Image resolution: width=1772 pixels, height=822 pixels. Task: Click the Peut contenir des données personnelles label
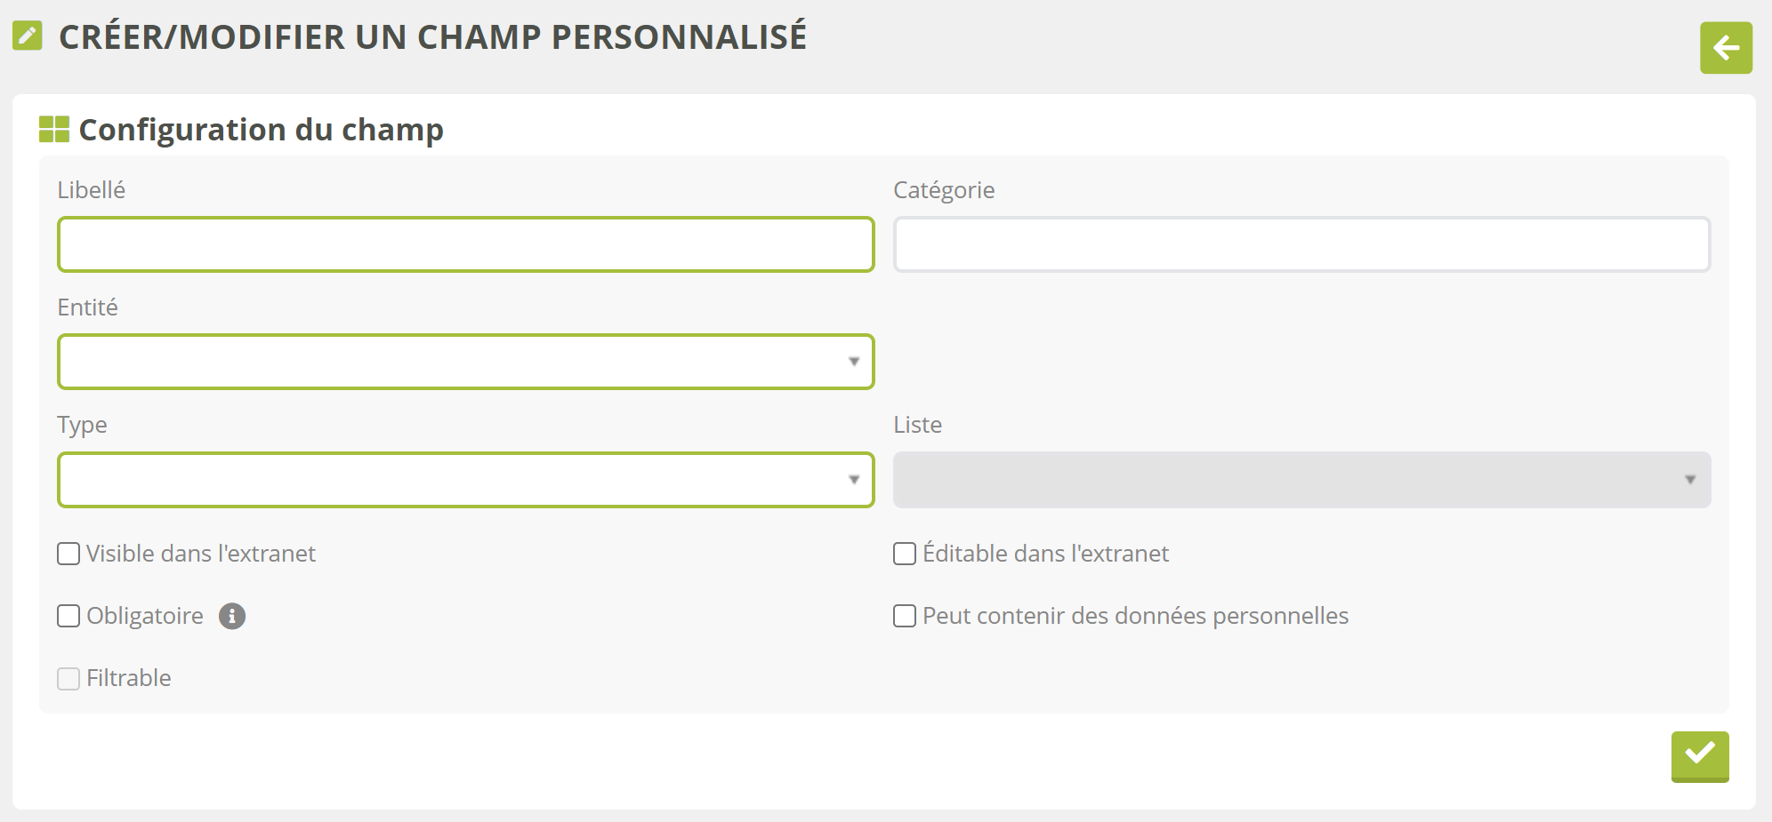click(x=1135, y=616)
